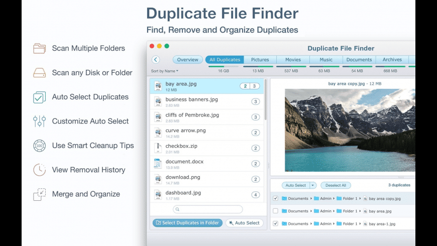Open the Archives tab
Screen dimensions: 437x246
point(392,60)
